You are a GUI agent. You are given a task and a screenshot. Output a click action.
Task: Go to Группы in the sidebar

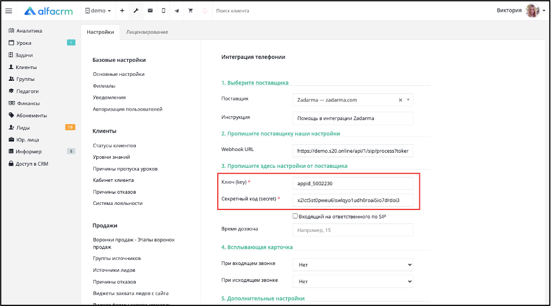tap(22, 79)
